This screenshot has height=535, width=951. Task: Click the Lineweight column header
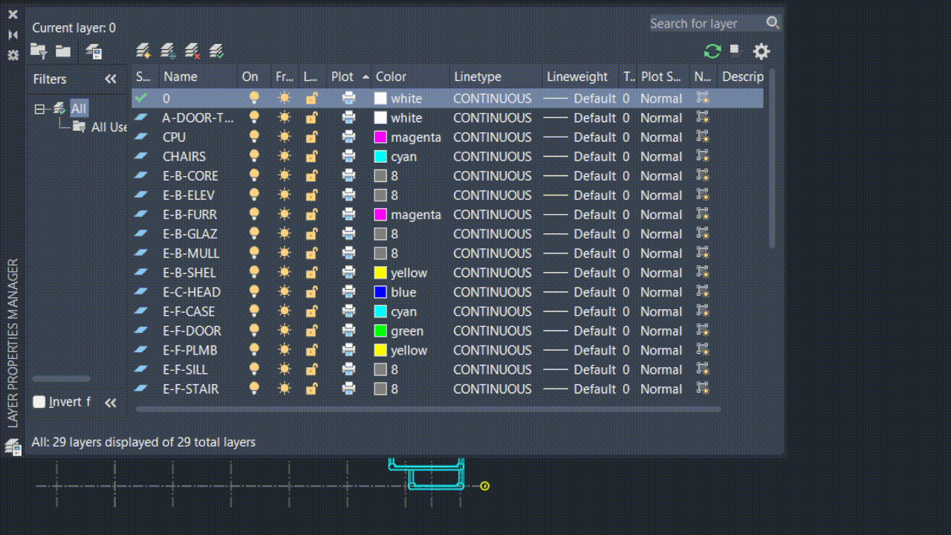(577, 77)
